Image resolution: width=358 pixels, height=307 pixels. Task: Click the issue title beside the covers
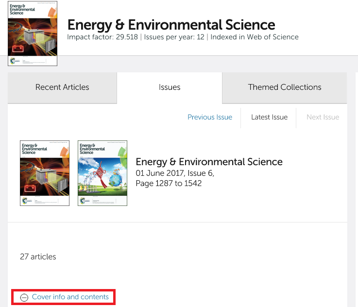(209, 162)
